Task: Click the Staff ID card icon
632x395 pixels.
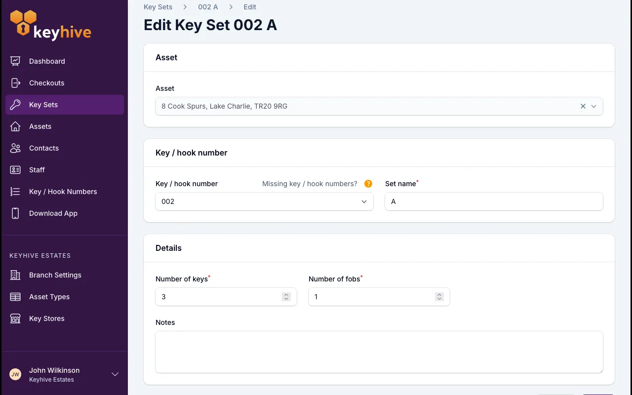Action: [x=15, y=170]
